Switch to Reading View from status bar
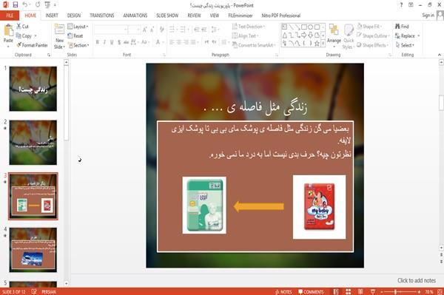 [x=360, y=291]
